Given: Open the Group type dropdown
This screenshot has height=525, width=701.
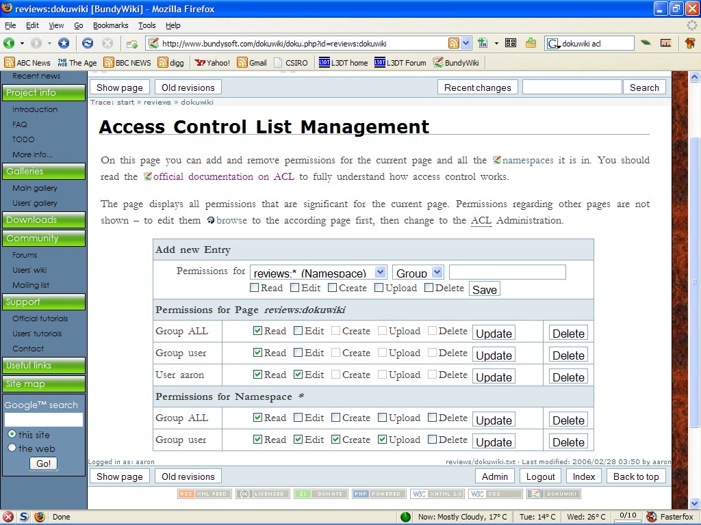Looking at the screenshot, I should tap(418, 273).
